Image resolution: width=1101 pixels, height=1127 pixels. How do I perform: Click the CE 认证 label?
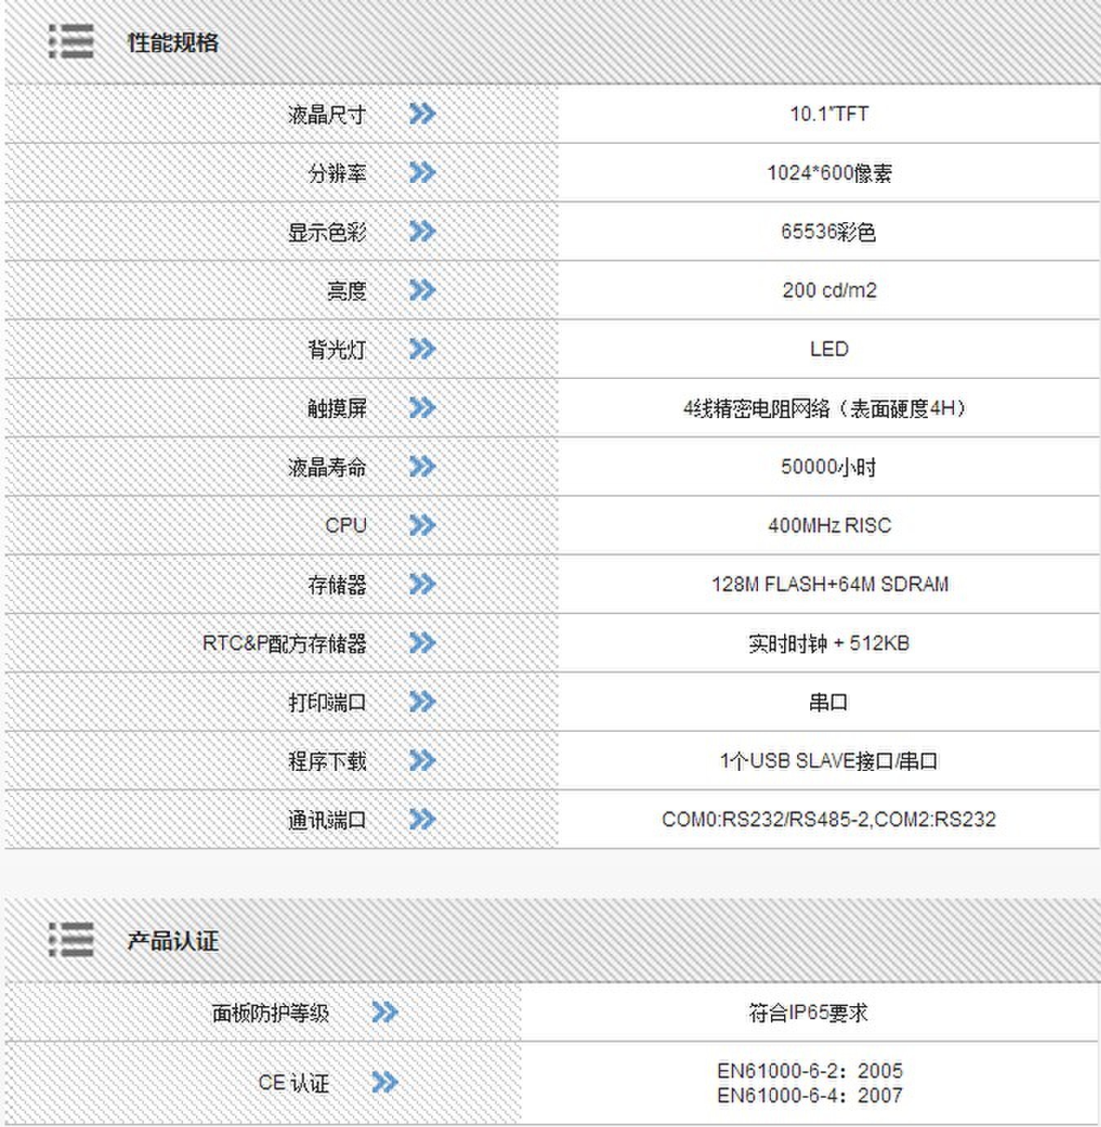coord(294,1084)
